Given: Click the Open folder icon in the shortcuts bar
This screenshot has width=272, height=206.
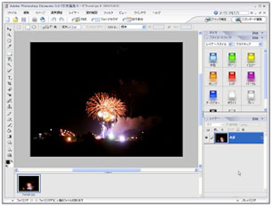Looking at the screenshot, I should 15,19.
